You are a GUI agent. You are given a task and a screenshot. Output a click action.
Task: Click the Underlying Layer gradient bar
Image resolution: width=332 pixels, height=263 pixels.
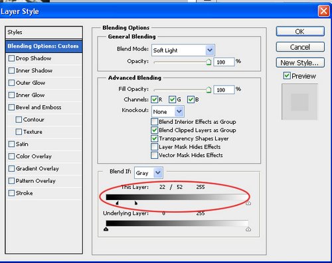coord(177,223)
